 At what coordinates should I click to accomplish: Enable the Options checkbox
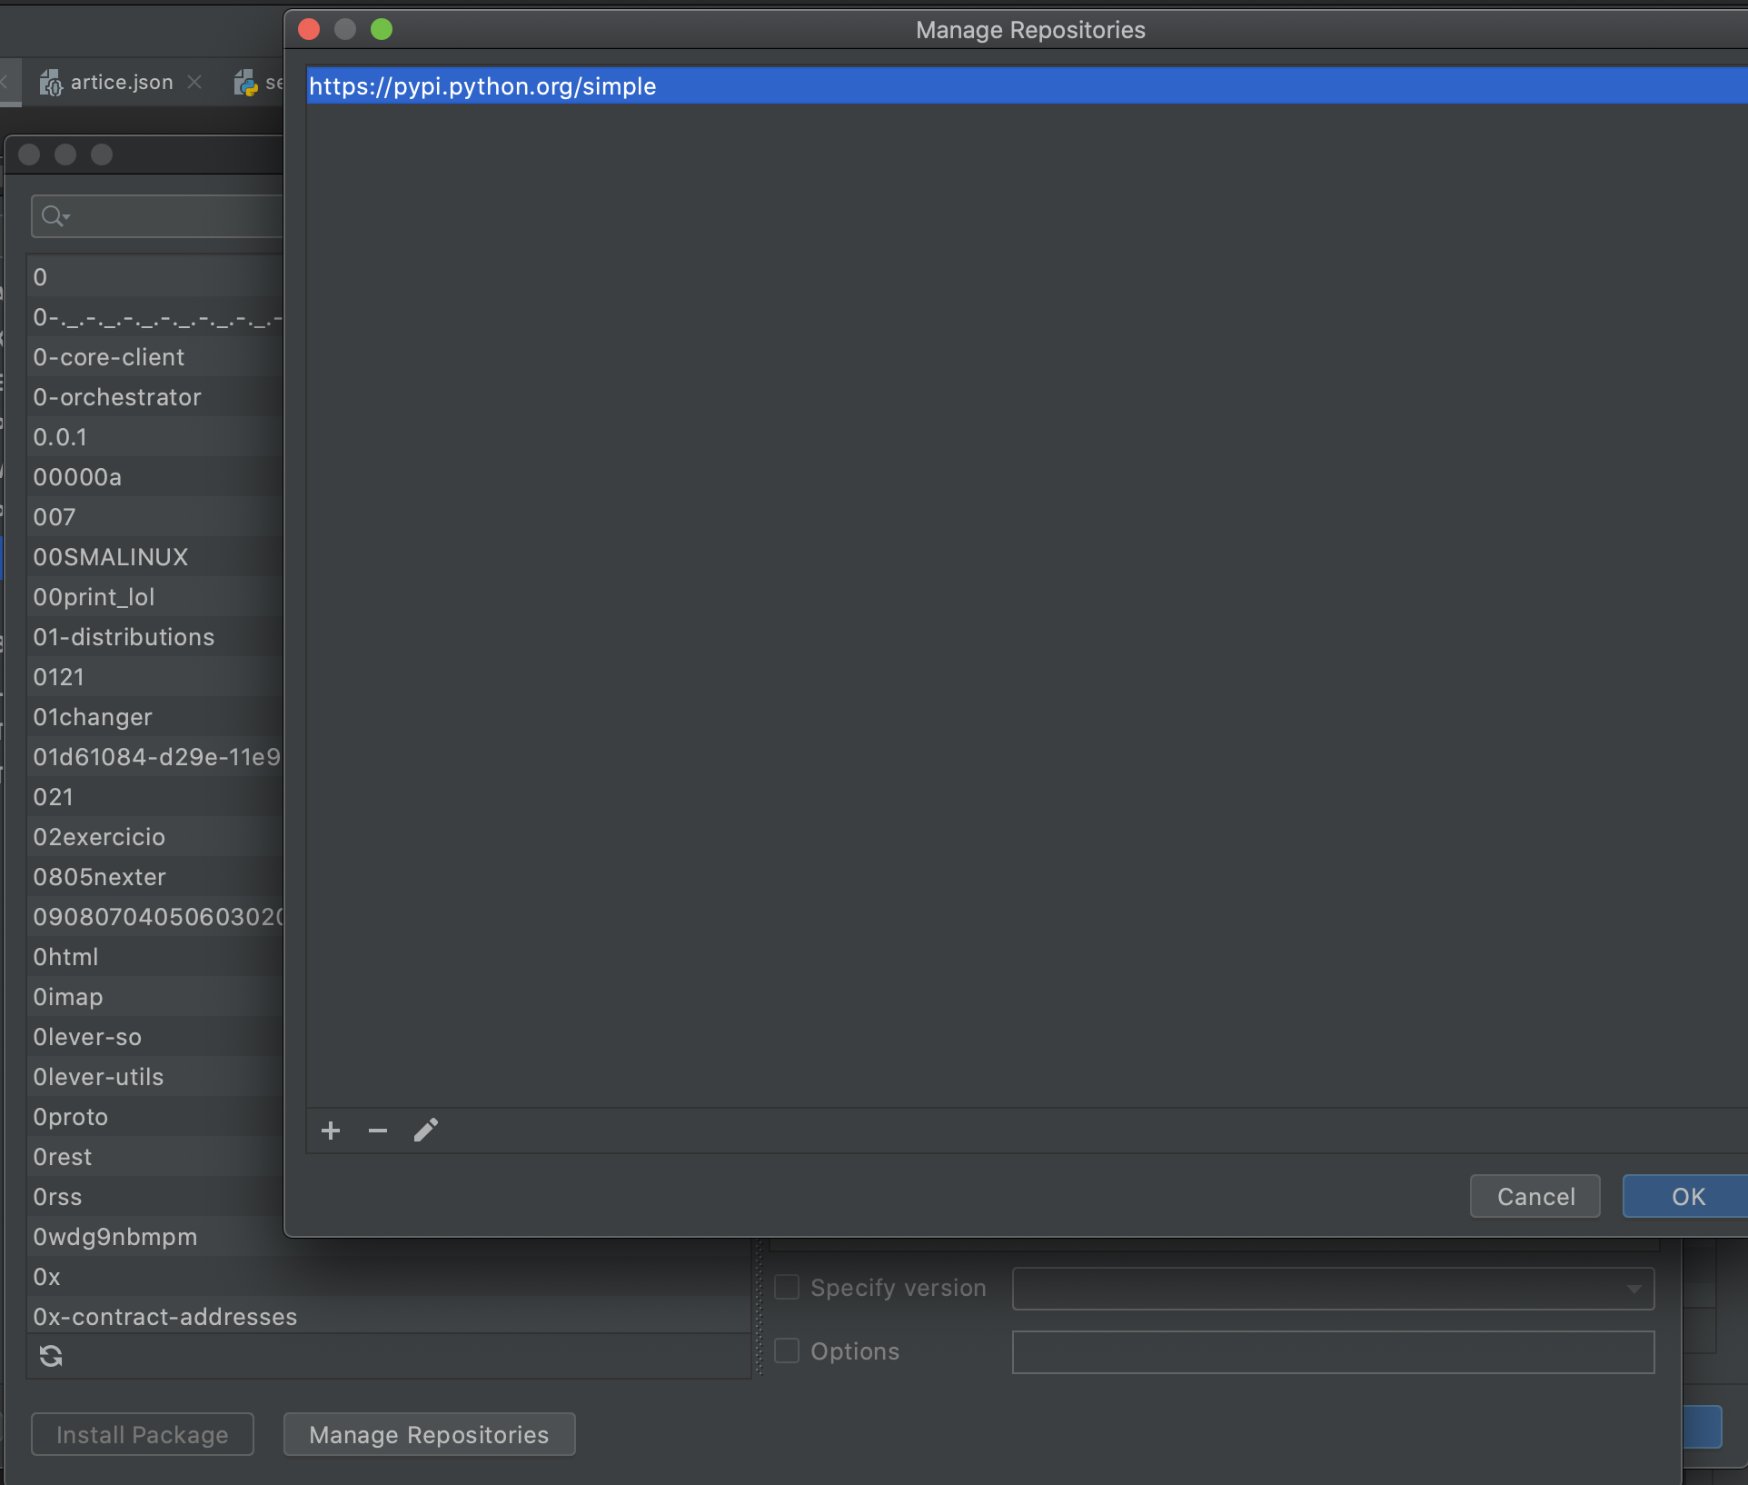click(787, 1350)
